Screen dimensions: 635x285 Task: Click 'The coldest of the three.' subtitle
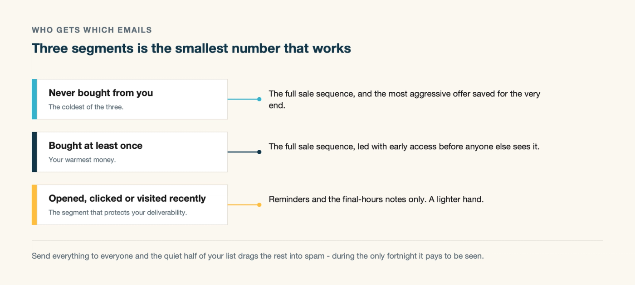coord(86,107)
